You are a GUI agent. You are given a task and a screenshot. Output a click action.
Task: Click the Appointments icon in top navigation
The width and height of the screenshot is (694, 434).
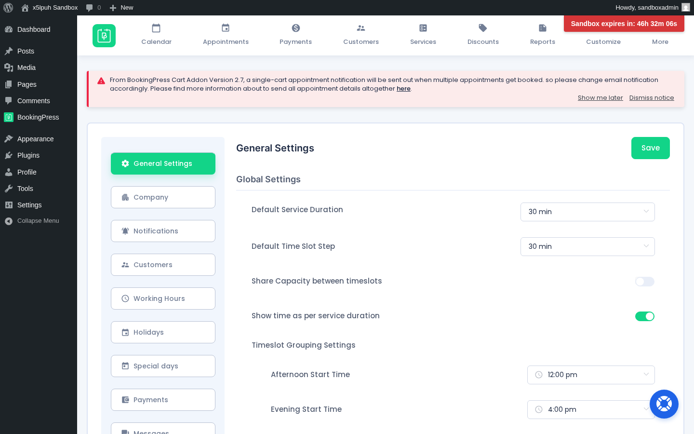226,28
